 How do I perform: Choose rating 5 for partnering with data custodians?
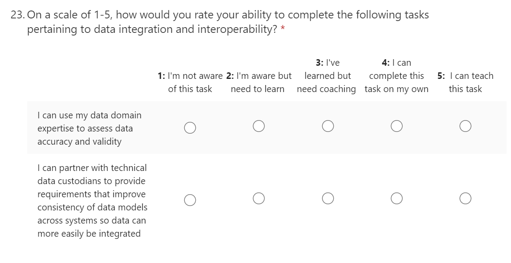tap(465, 199)
